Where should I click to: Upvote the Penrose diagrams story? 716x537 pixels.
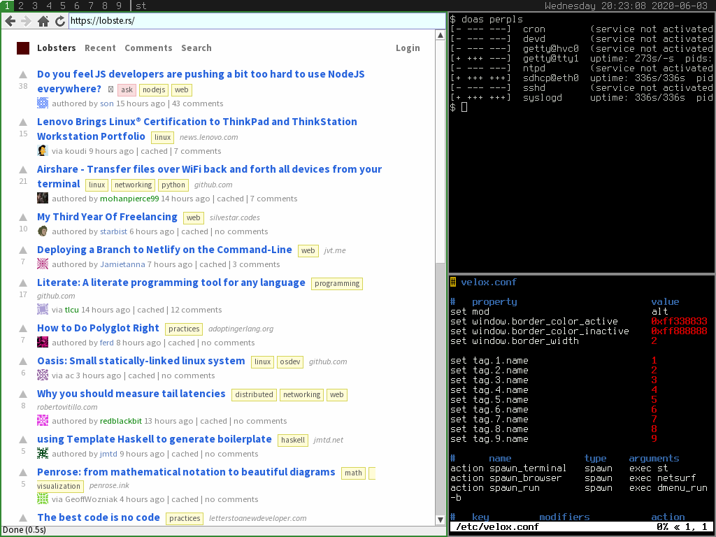point(23,471)
